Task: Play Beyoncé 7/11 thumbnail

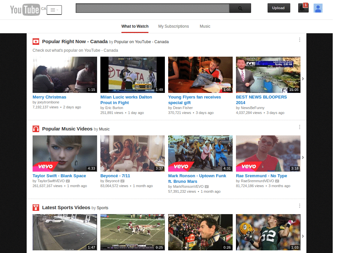Action: [133, 154]
